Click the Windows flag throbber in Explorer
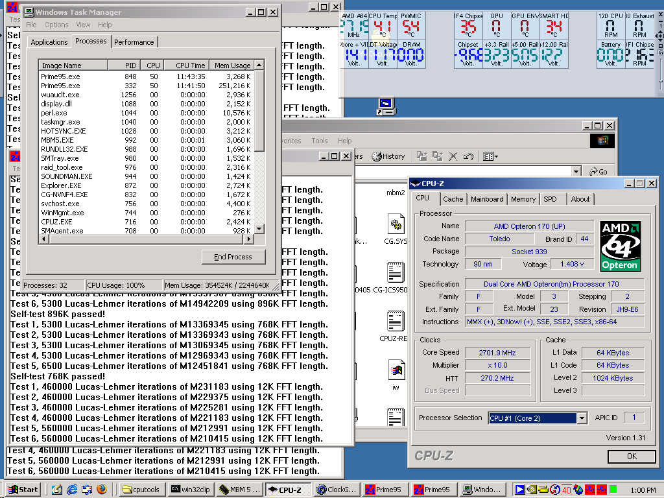664x498 pixels. click(602, 141)
